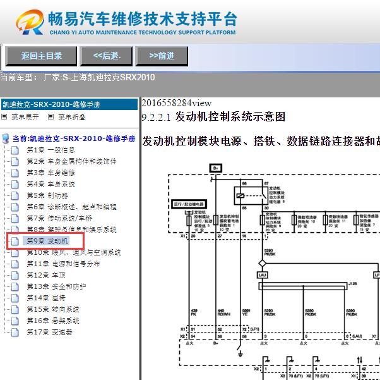Open chapter 第12章 车顶
This screenshot has height=380, width=380.
pyautogui.click(x=46, y=275)
